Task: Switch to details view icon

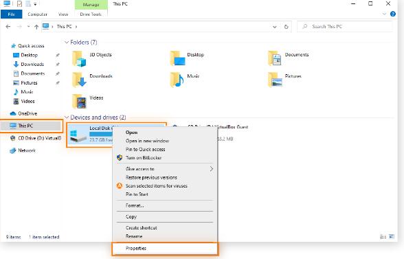Action: point(383,236)
